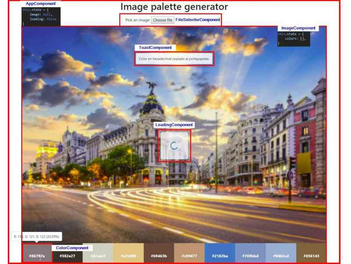Viewport: 351px width, 264px height.
Task: Click the #c09477 beige color swatch
Action: [190, 253]
